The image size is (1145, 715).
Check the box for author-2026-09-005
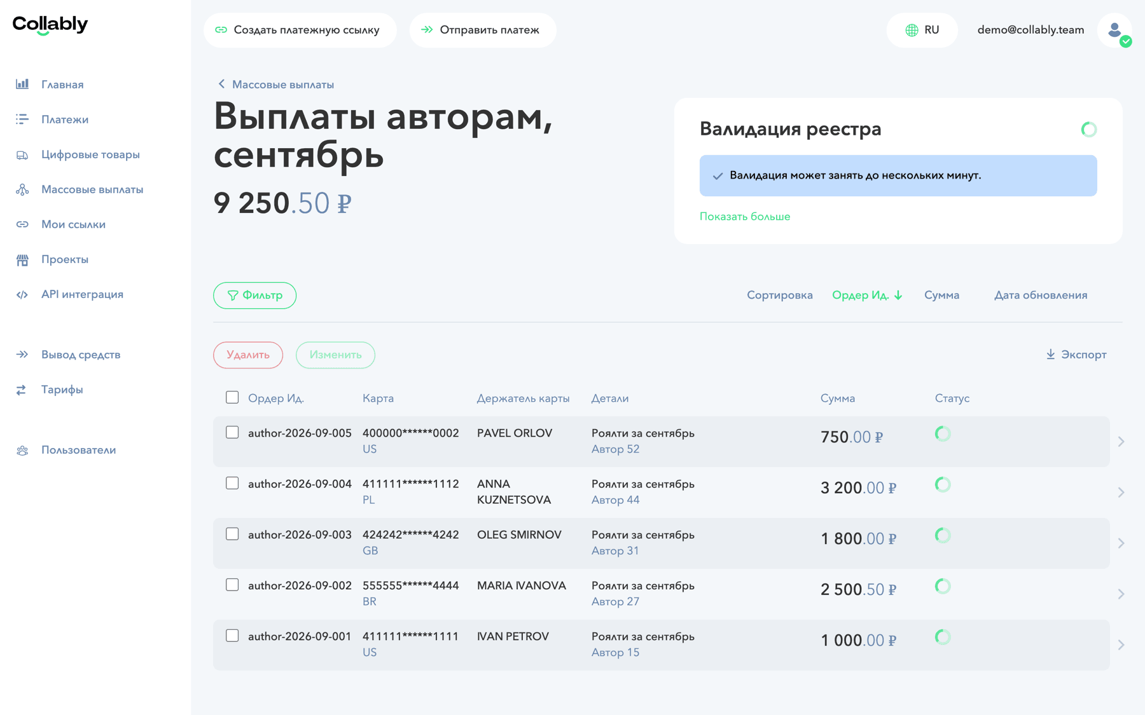point(232,432)
